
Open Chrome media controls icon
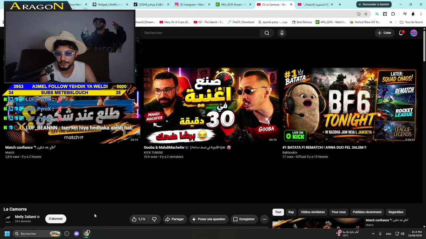405,14
